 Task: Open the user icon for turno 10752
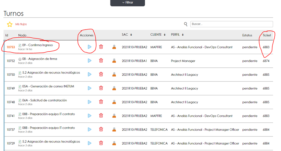tap(114, 61)
